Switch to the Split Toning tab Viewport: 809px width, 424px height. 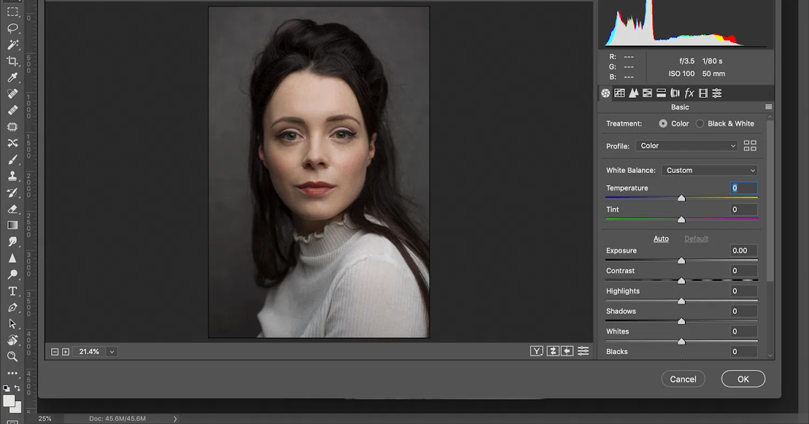(x=661, y=93)
